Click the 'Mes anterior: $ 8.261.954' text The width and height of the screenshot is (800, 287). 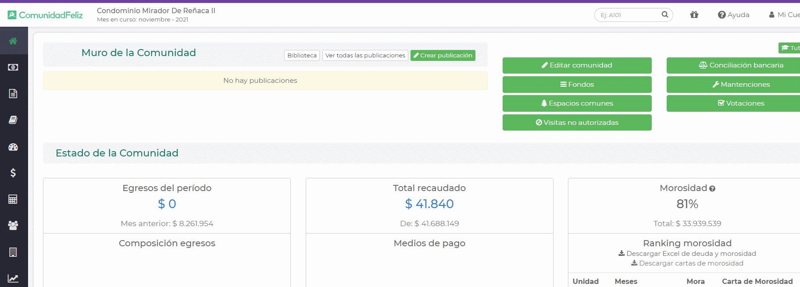[167, 223]
